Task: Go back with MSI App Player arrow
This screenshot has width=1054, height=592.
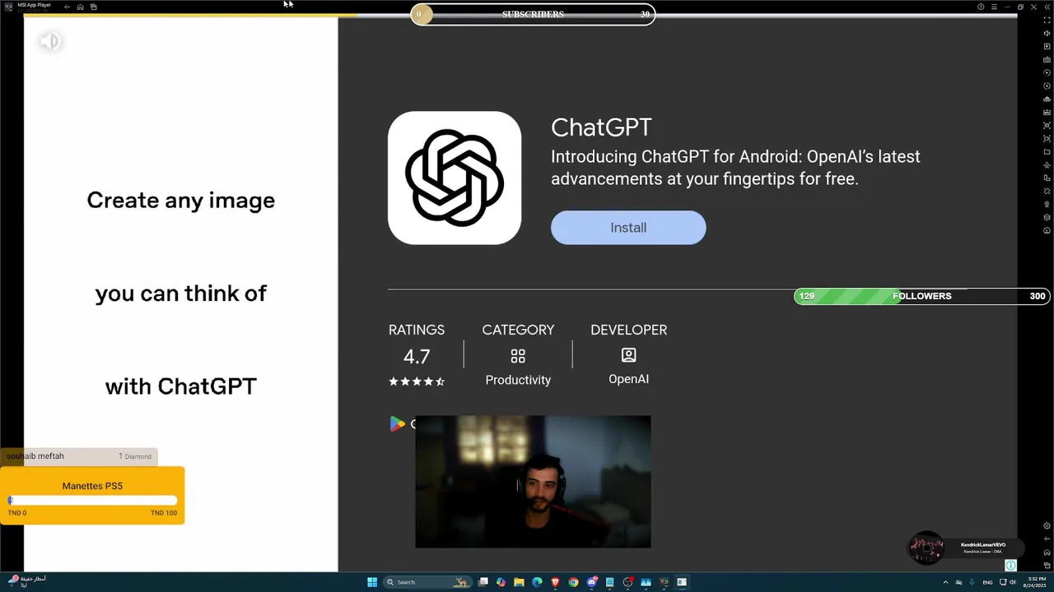Action: click(68, 7)
